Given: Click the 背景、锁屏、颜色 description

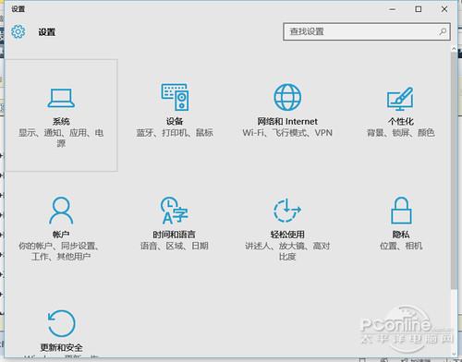Looking at the screenshot, I should point(400,133).
